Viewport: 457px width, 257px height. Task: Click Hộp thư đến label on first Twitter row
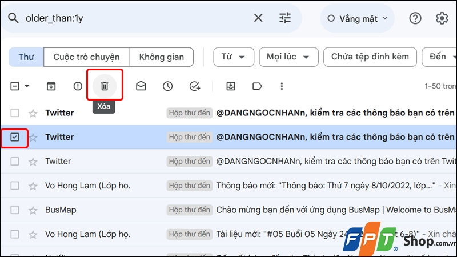[190, 113]
